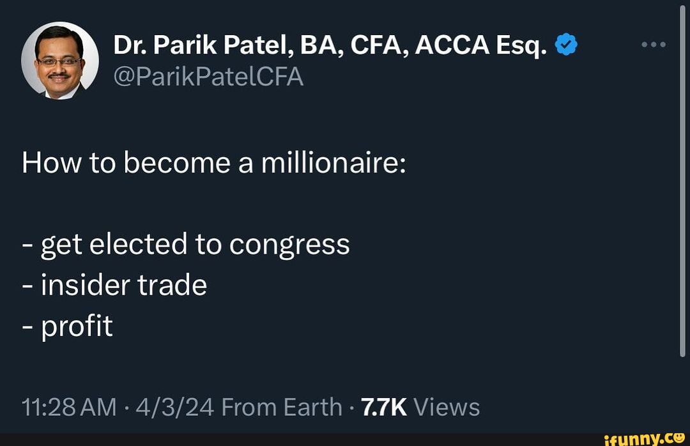Click the Views label
Screen dimensions: 690x446
tap(447, 406)
